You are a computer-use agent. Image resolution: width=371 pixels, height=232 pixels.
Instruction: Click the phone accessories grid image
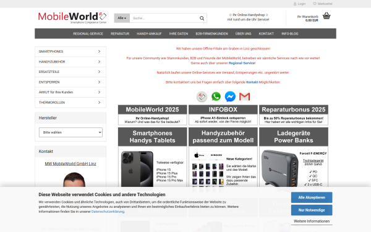pyautogui.click(x=208, y=171)
